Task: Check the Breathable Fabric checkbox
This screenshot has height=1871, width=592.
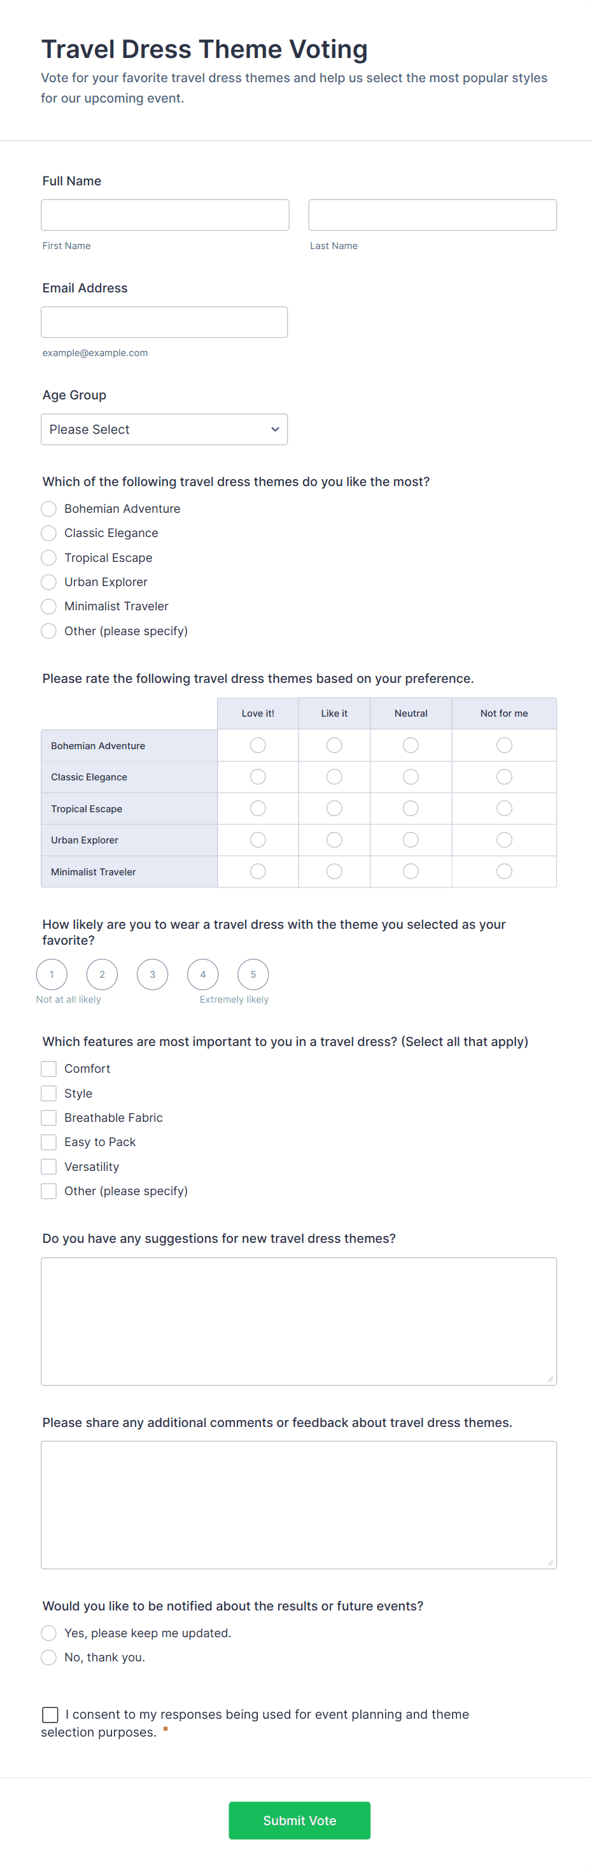Action: (48, 1118)
